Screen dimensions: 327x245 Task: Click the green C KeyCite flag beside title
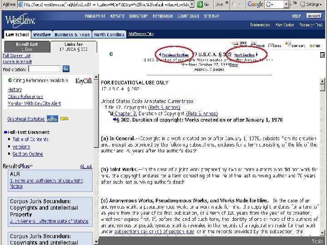[111, 54]
